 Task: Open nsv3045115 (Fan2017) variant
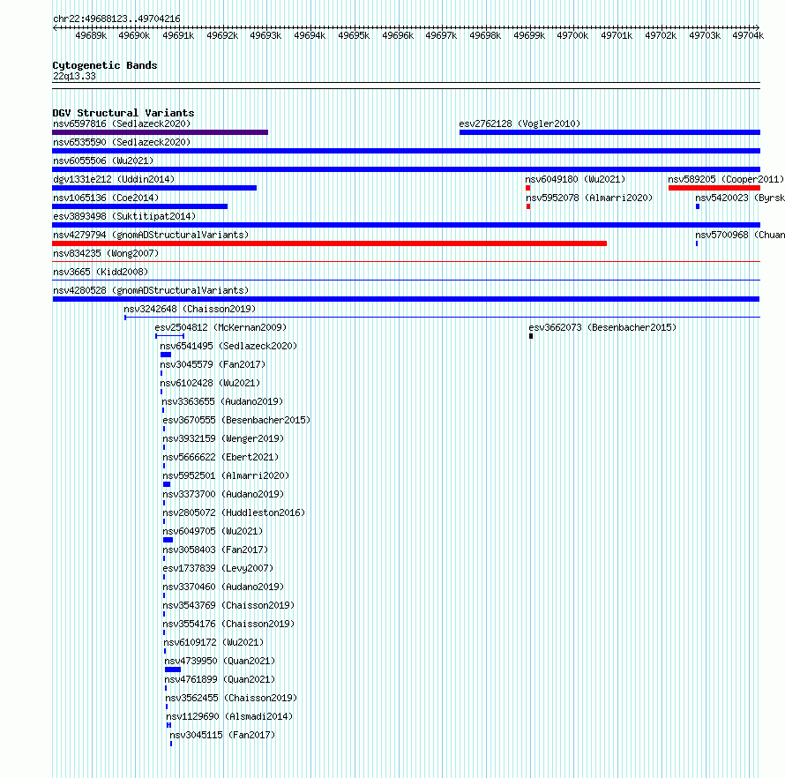(x=223, y=735)
